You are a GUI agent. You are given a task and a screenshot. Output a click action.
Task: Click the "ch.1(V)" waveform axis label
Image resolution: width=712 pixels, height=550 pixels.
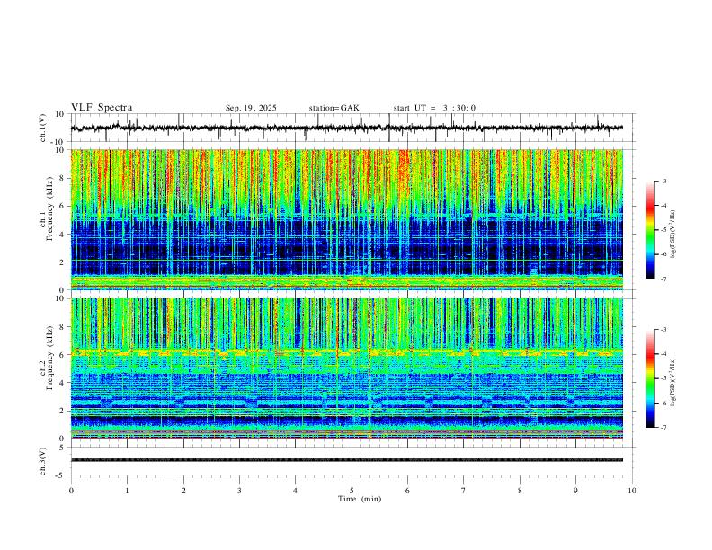(x=43, y=128)
